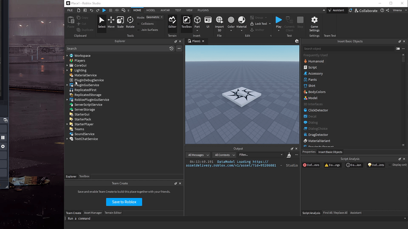Insert a new Part
The image size is (408, 229).
pyautogui.click(x=197, y=22)
